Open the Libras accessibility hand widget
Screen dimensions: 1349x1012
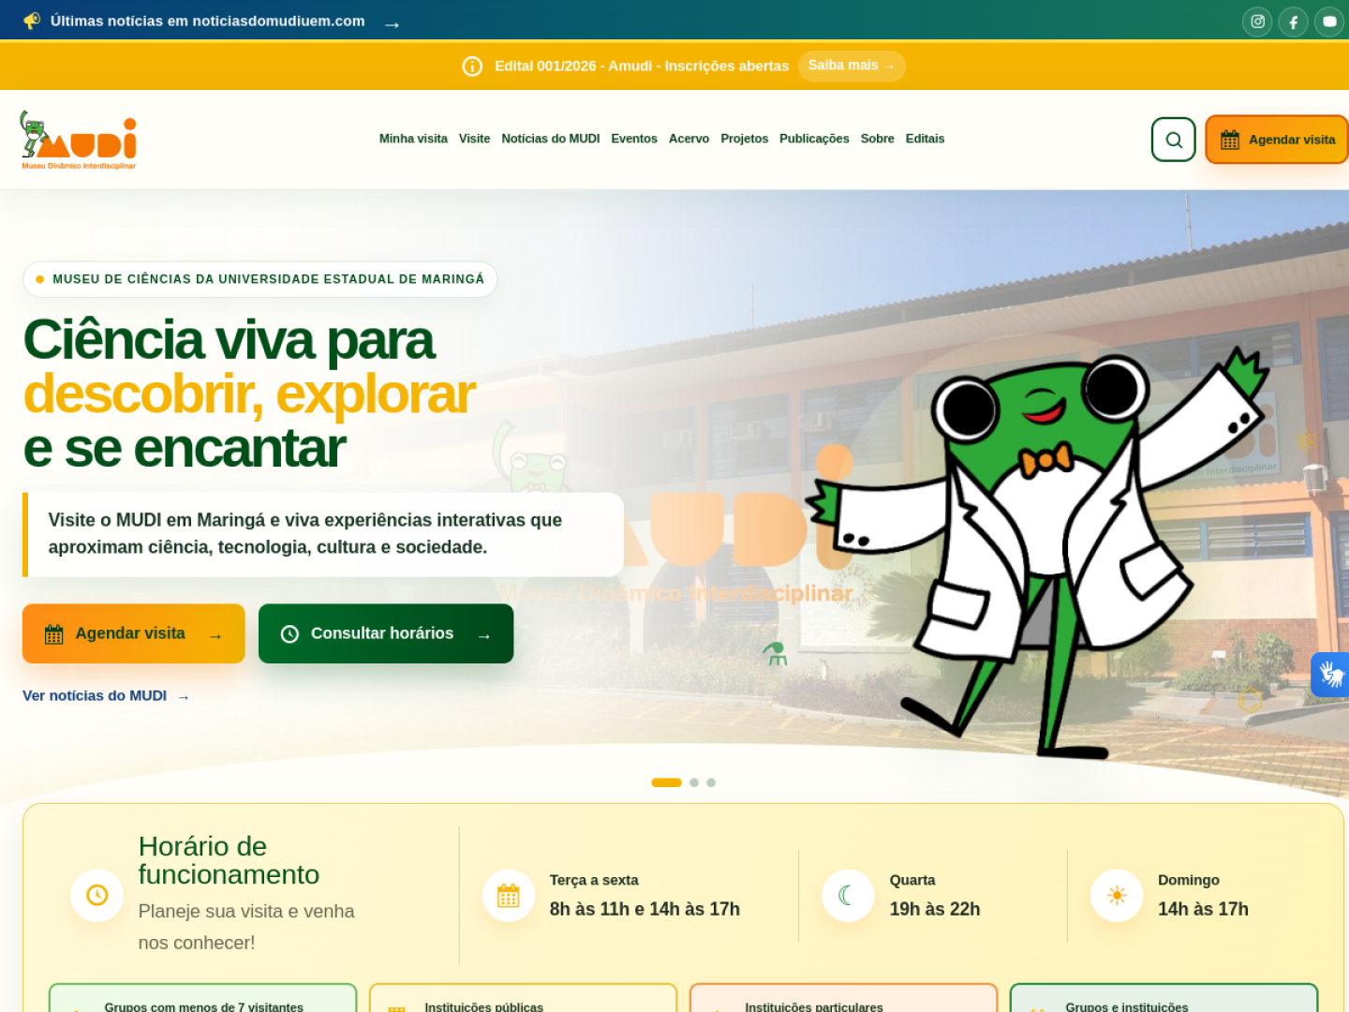(x=1330, y=674)
